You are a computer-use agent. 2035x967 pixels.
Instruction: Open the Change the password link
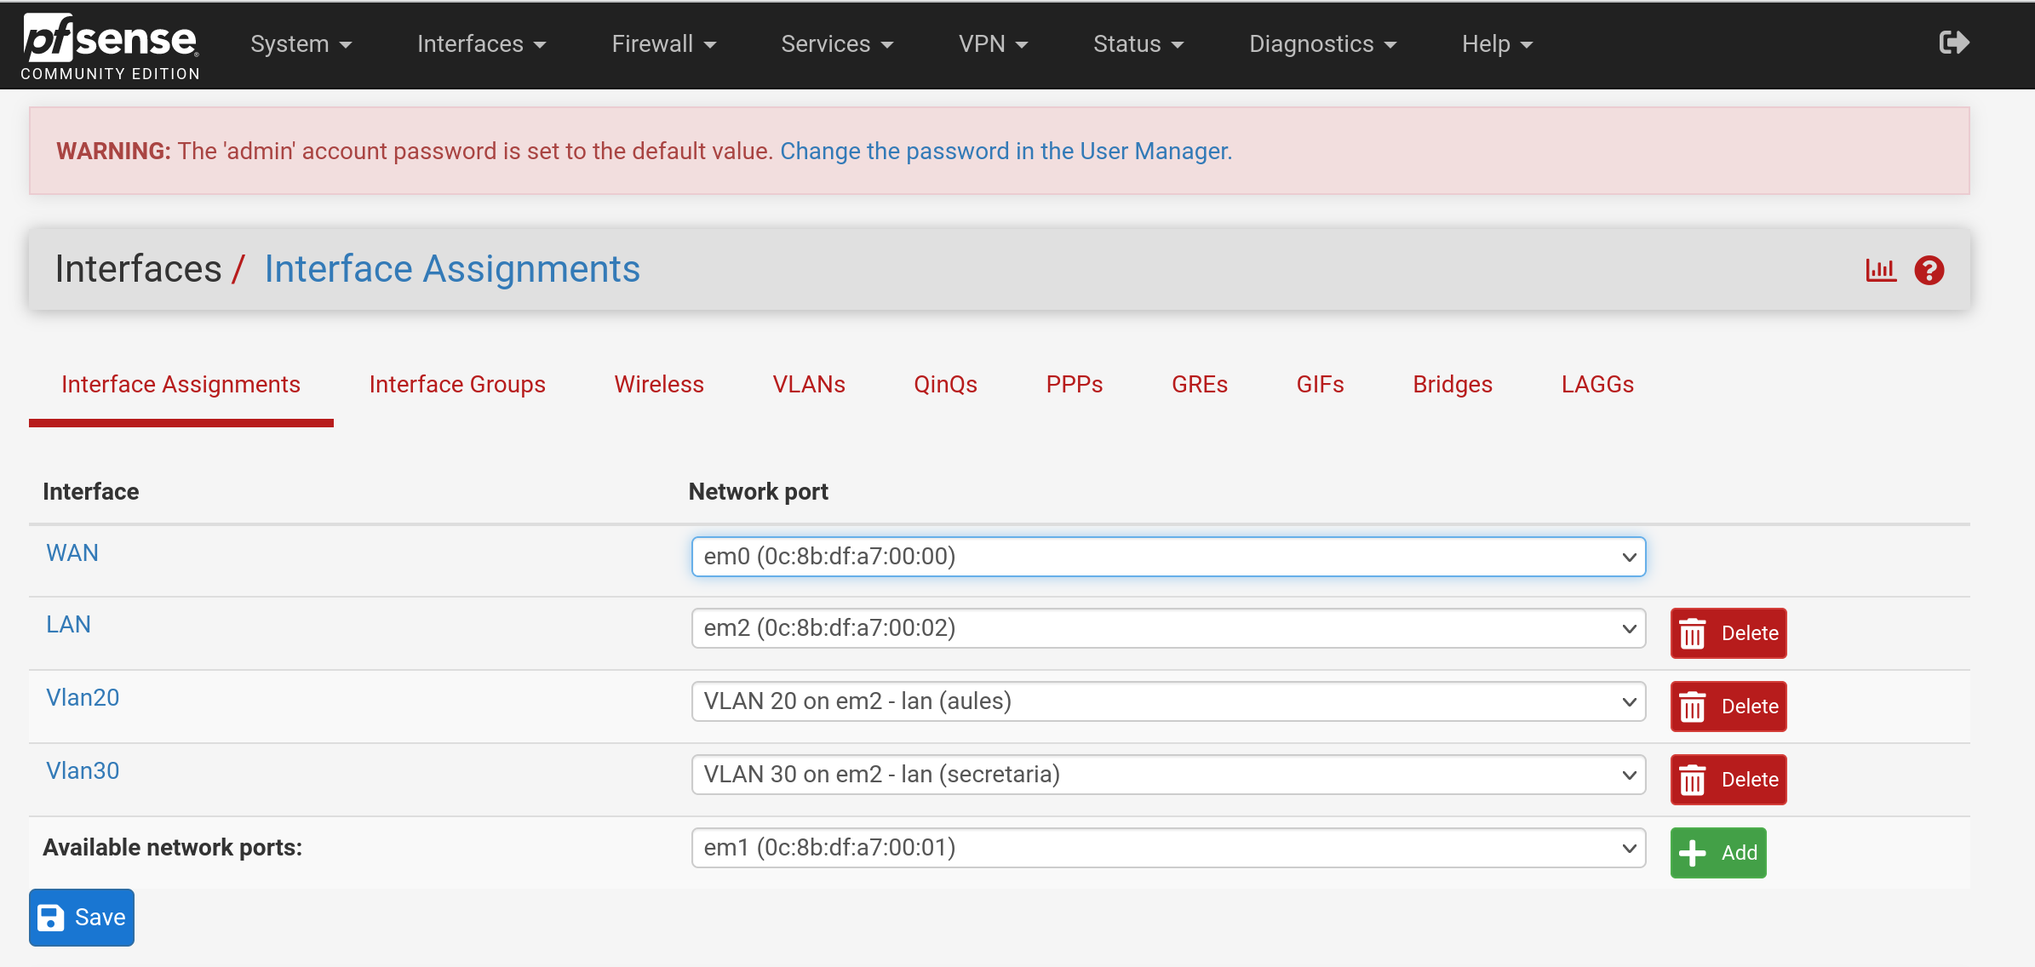1005,151
